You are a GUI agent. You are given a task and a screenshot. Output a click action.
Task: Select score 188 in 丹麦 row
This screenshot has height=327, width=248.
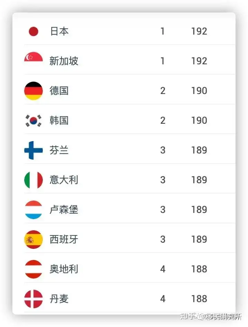[x=199, y=299]
